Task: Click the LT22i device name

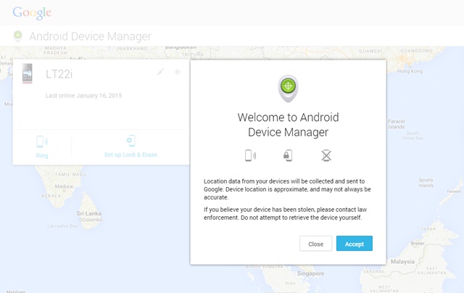Action: click(x=59, y=74)
